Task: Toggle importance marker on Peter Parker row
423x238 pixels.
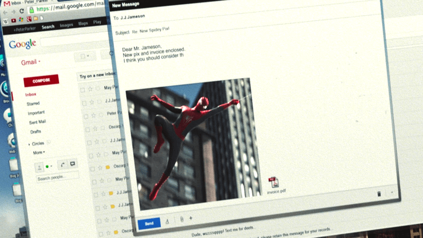Action: (x=101, y=114)
